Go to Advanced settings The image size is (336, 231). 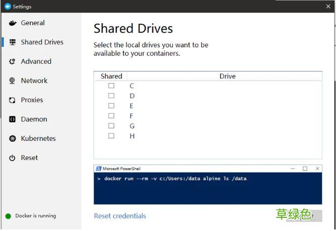[x=36, y=61]
